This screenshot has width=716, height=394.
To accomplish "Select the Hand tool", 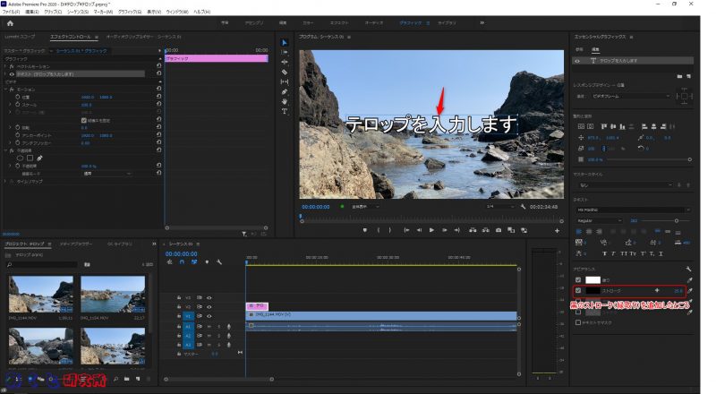I will click(x=285, y=101).
